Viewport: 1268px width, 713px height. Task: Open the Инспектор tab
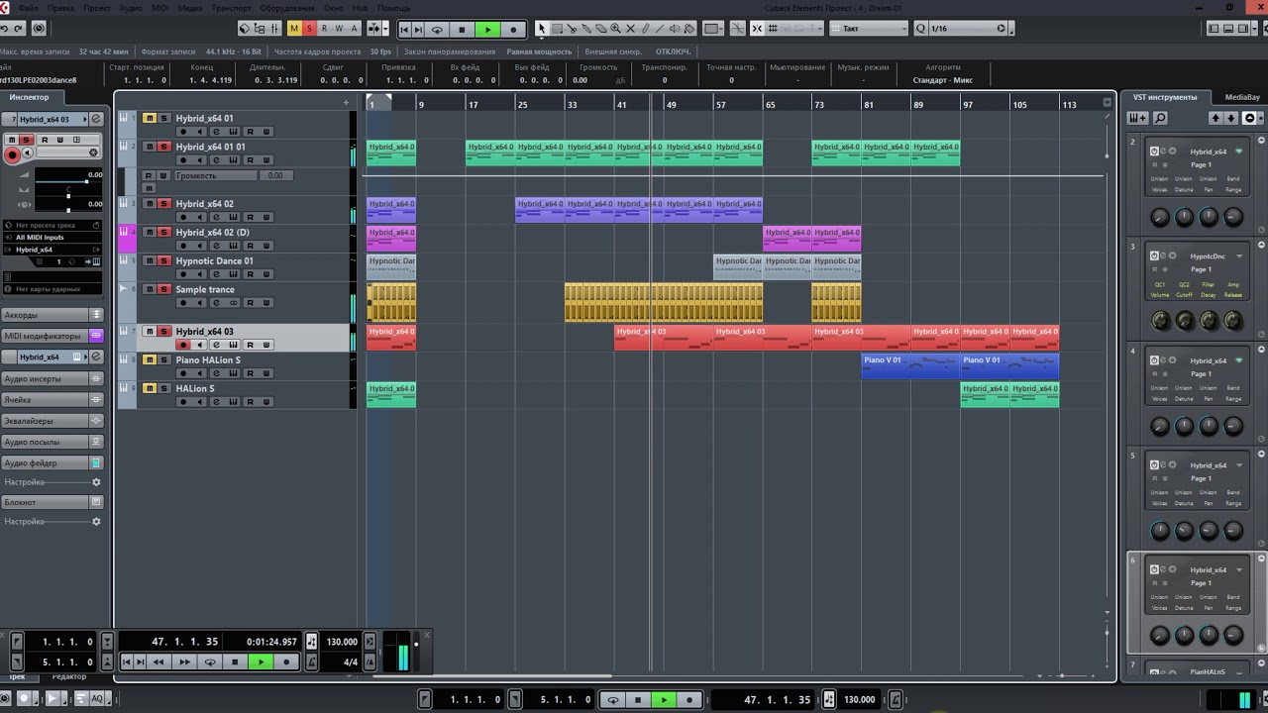tap(30, 97)
